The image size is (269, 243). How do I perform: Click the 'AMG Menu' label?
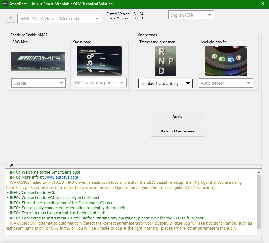click(x=21, y=42)
